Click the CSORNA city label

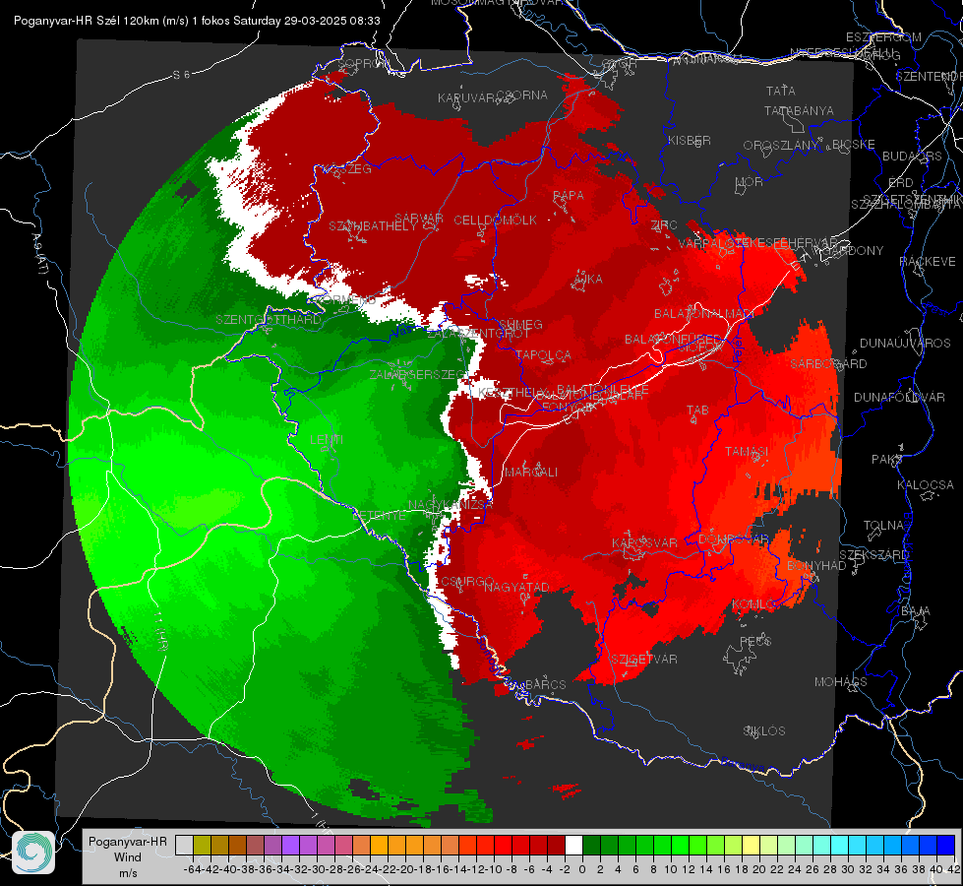pyautogui.click(x=521, y=95)
